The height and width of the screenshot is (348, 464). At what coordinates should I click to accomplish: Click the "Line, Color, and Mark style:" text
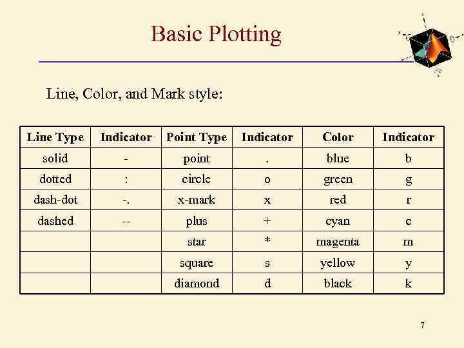coord(135,94)
